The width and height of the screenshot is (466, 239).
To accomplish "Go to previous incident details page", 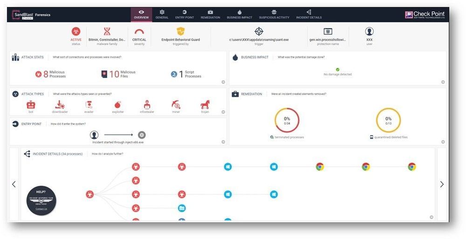I will tap(14, 184).
